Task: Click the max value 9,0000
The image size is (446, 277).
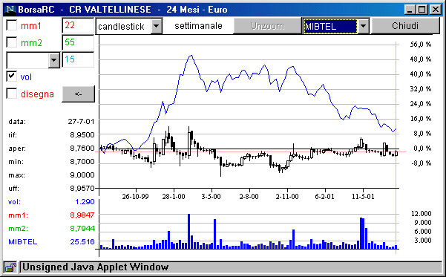Action: [x=82, y=175]
